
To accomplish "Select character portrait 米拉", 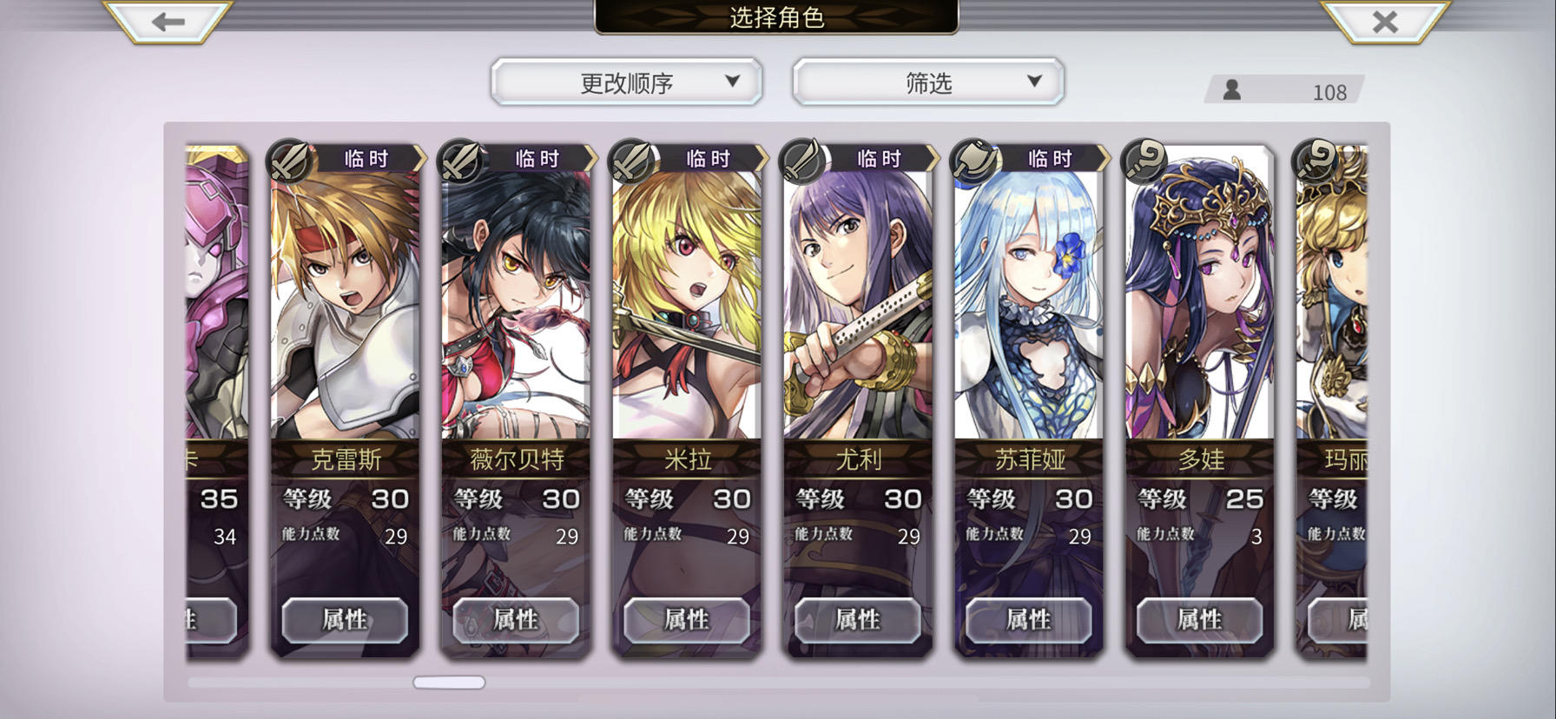I will pyautogui.click(x=687, y=304).
